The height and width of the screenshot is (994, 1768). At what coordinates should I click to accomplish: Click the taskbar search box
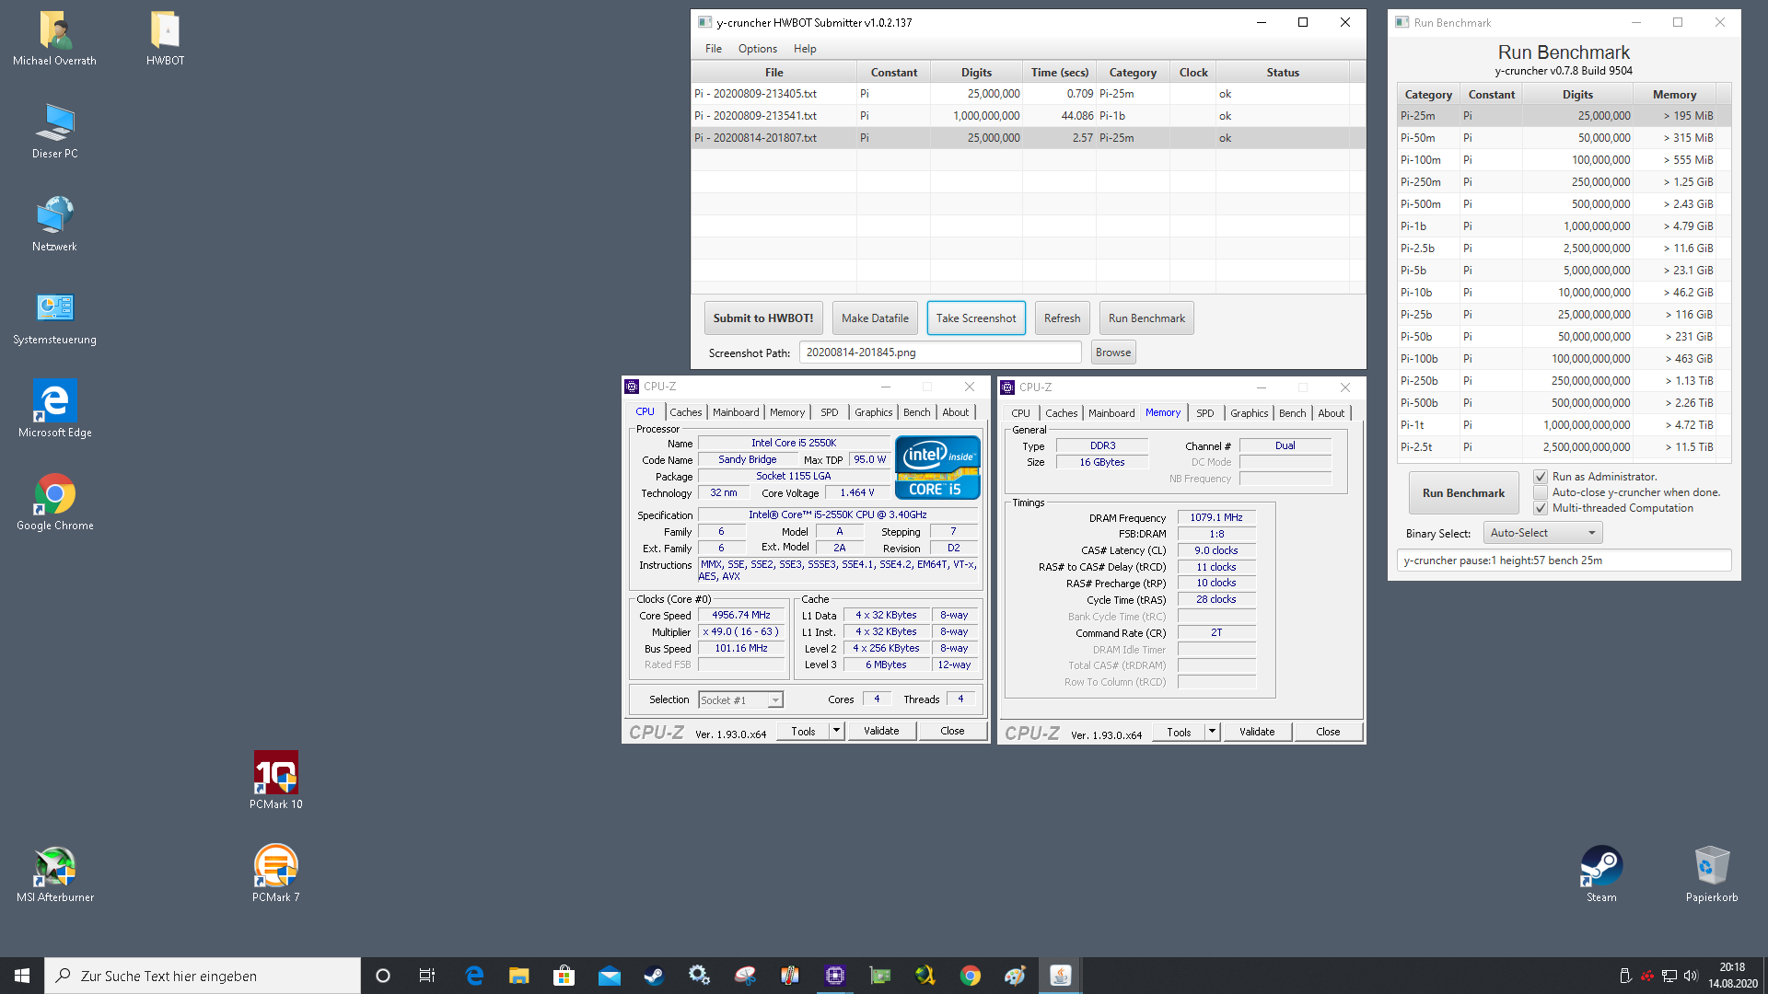(203, 976)
